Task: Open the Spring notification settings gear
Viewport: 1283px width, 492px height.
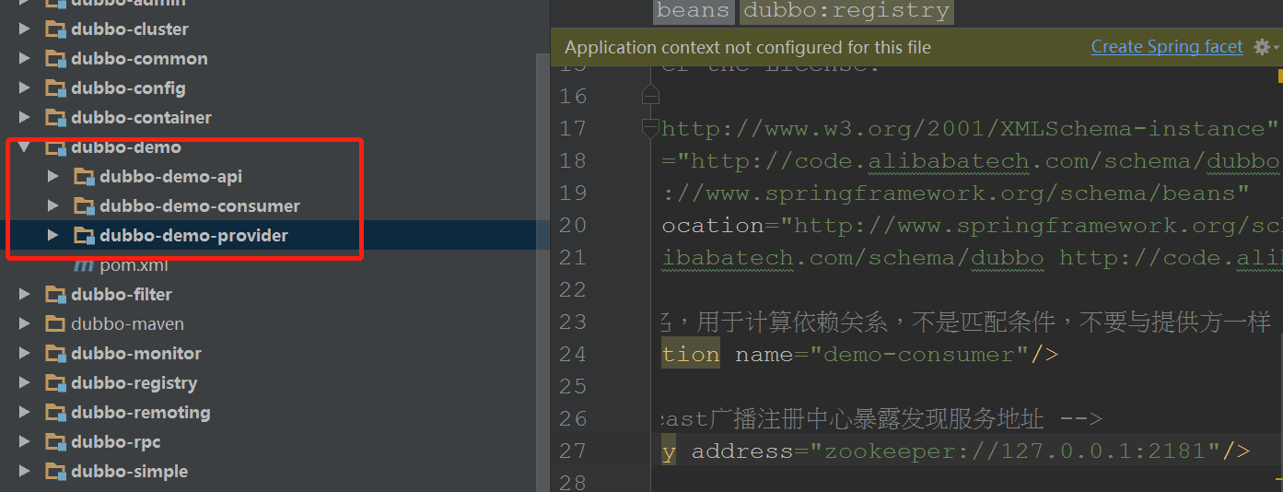Action: pyautogui.click(x=1263, y=47)
